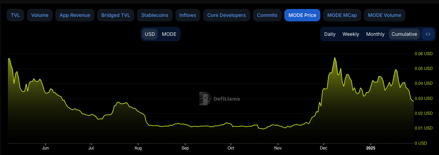Select USD denomination
439x155 pixels.
tap(150, 34)
